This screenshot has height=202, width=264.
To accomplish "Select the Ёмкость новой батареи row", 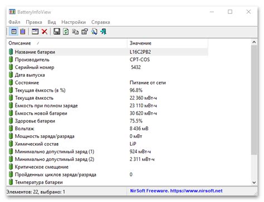I will 107,113.
